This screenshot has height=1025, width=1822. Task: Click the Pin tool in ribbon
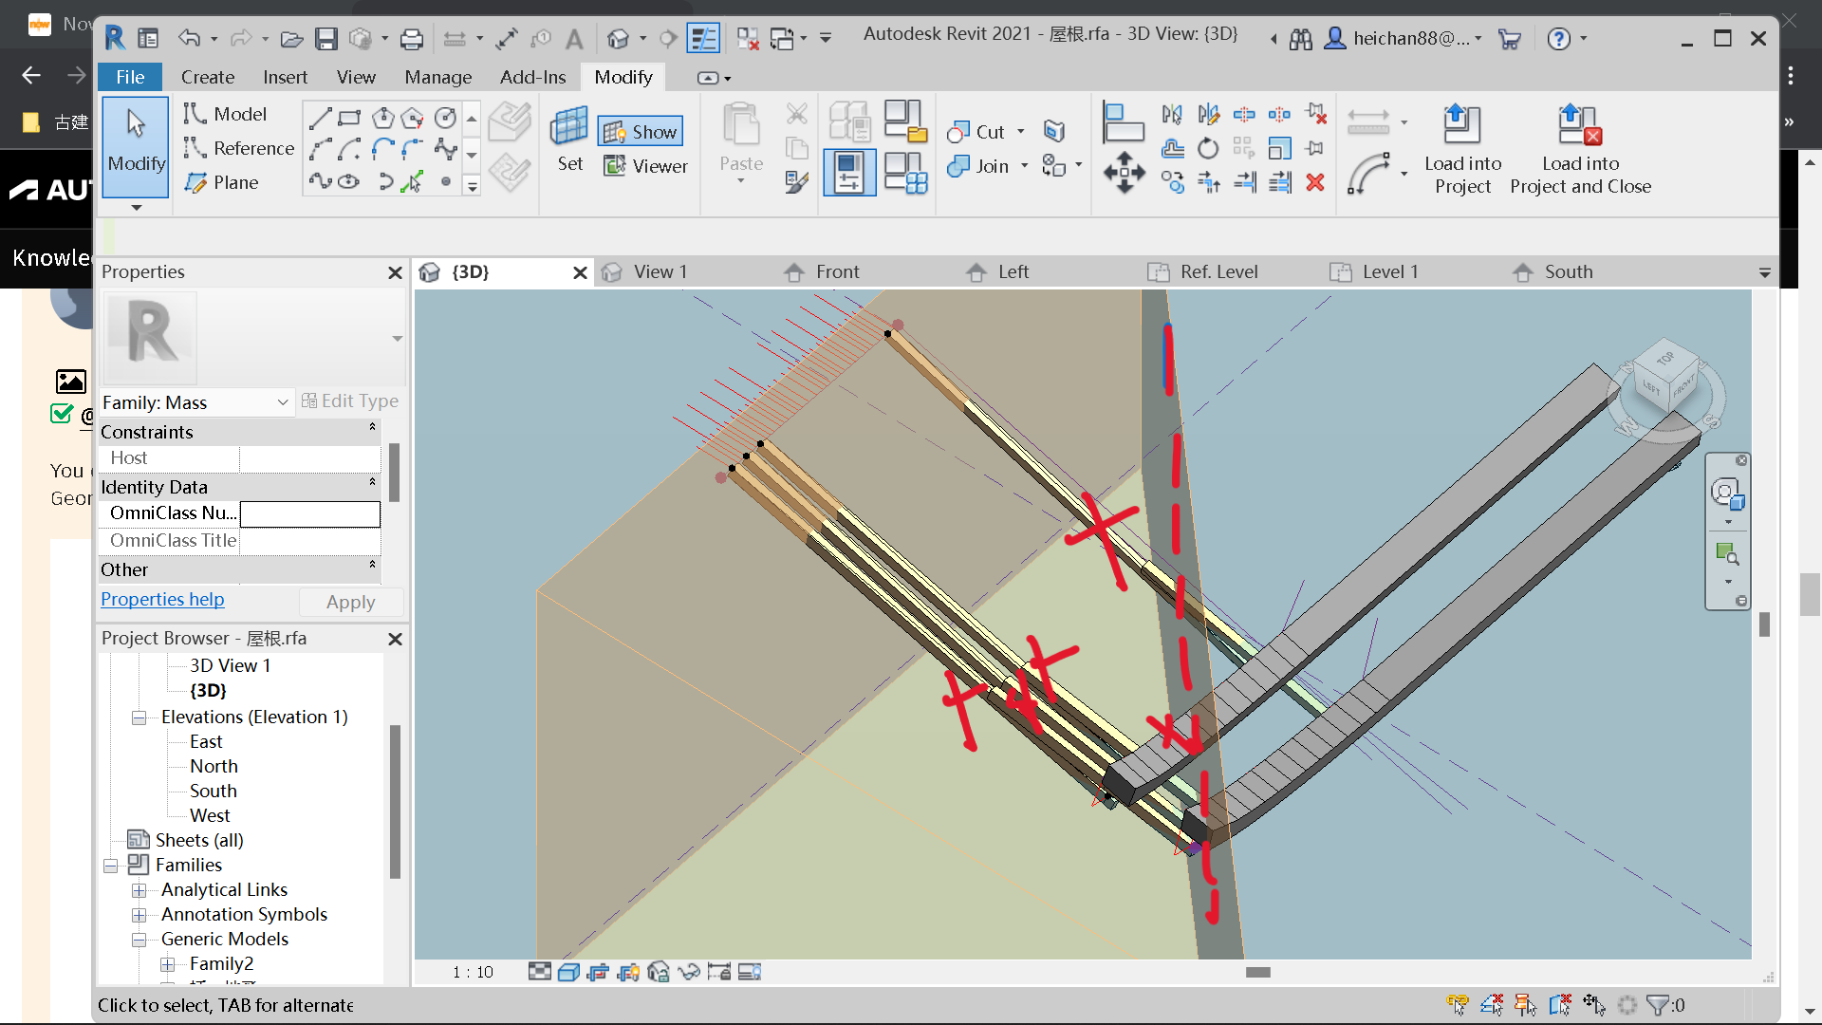1316,149
